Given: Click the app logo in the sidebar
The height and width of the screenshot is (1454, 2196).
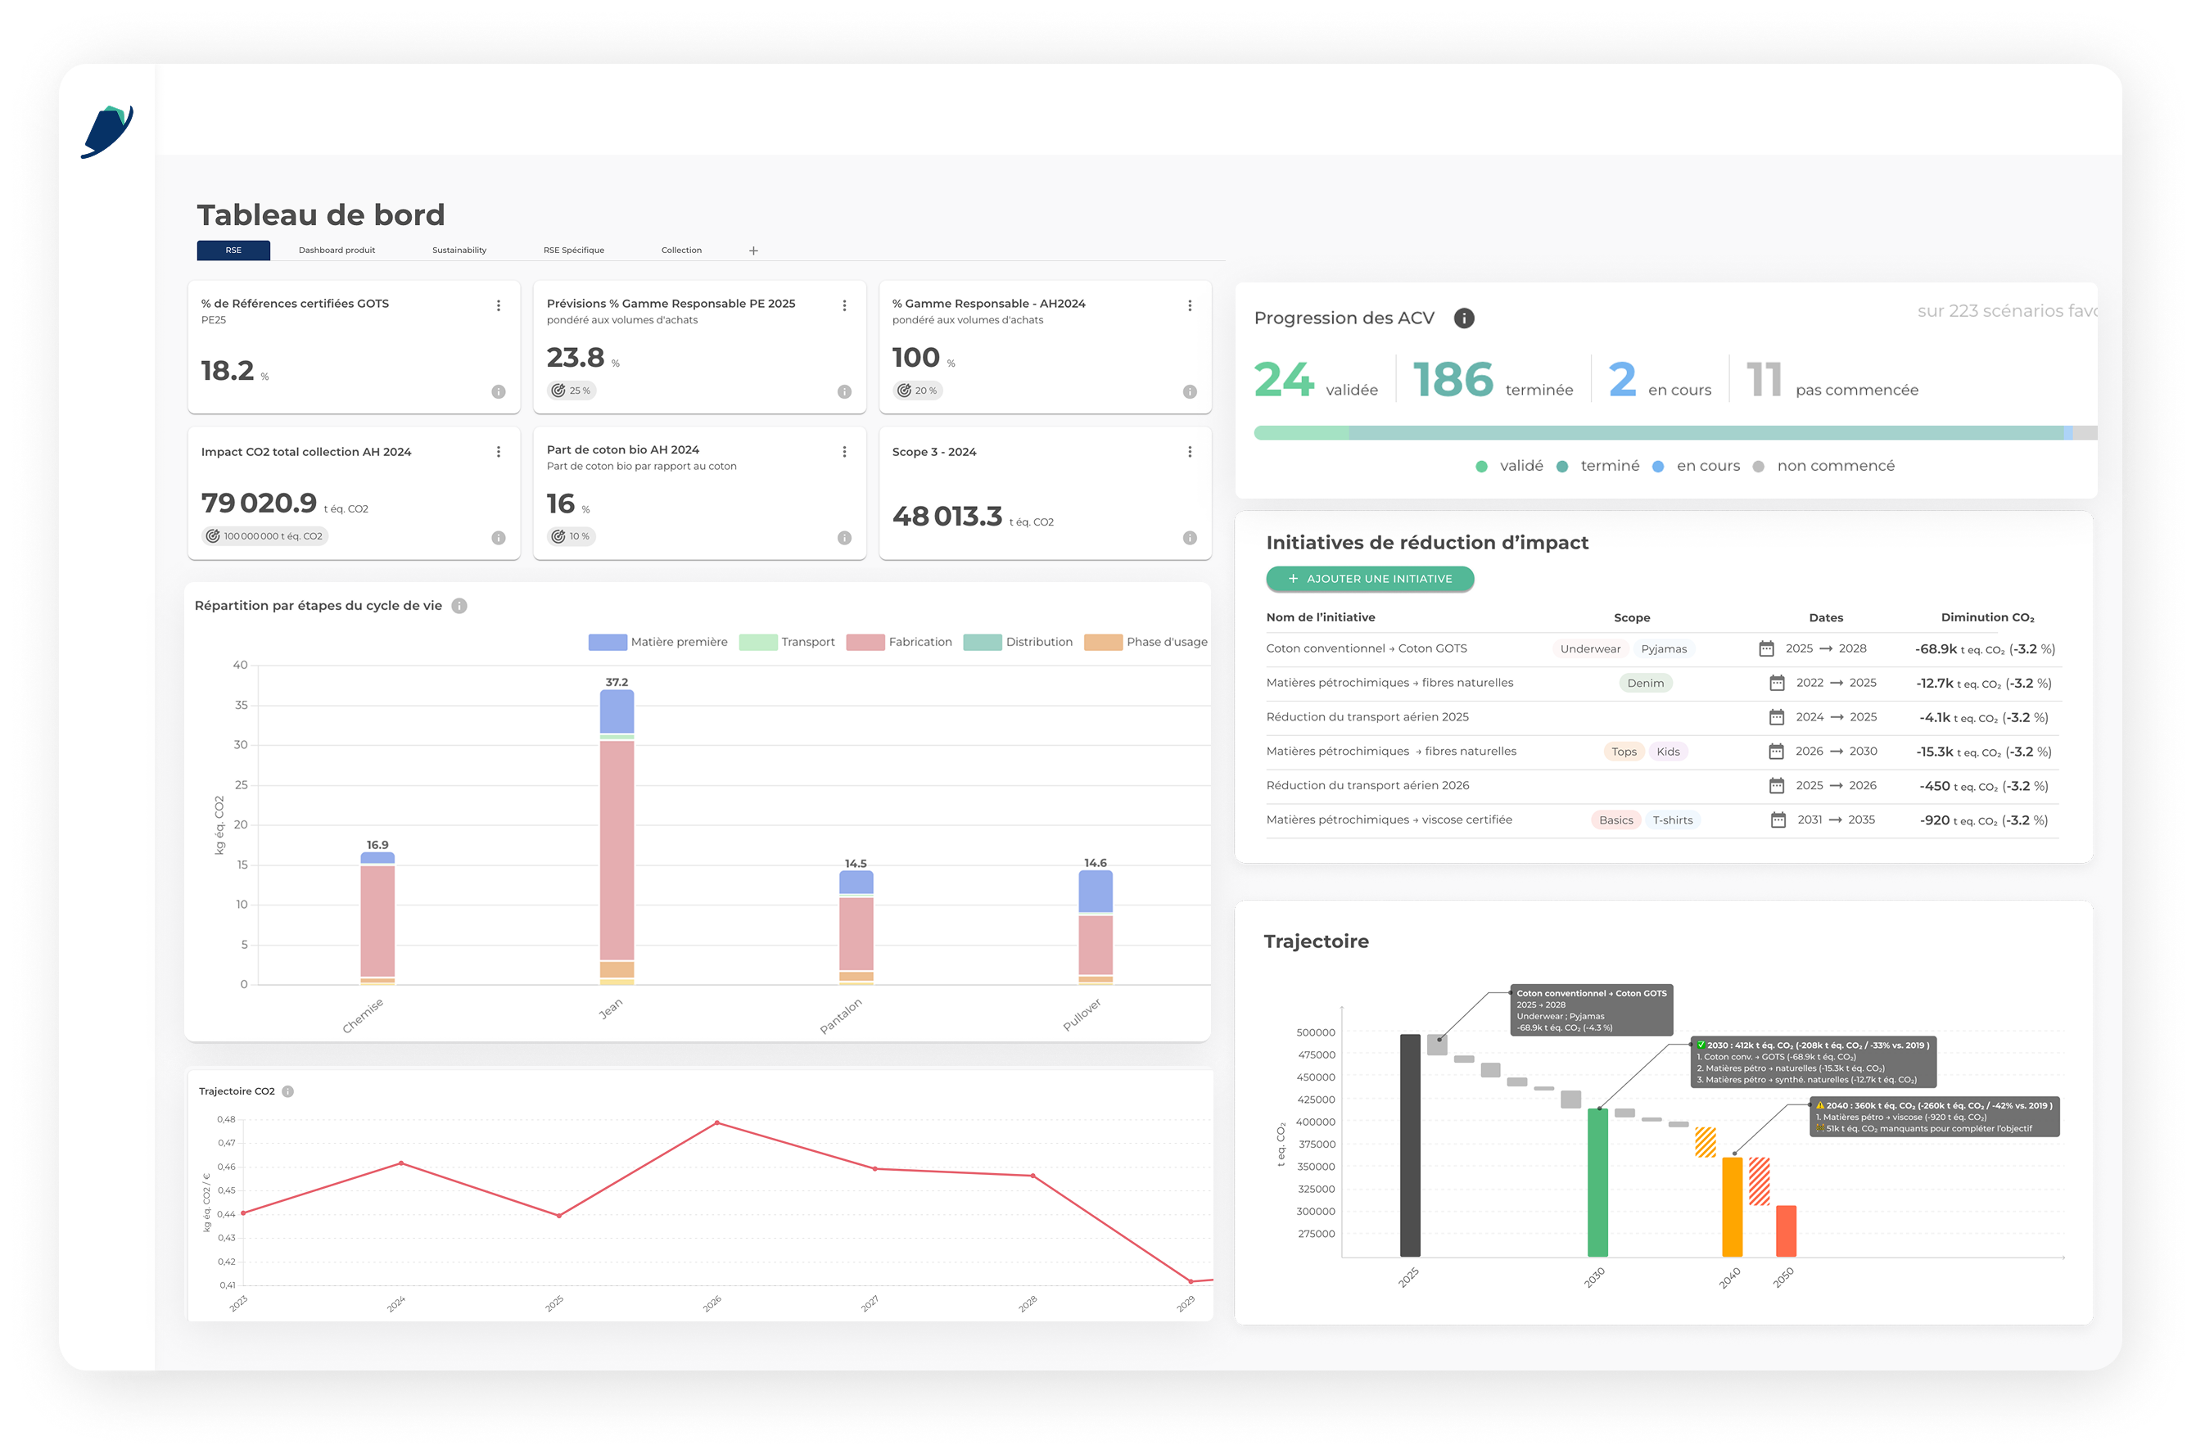Looking at the screenshot, I should click(x=106, y=132).
